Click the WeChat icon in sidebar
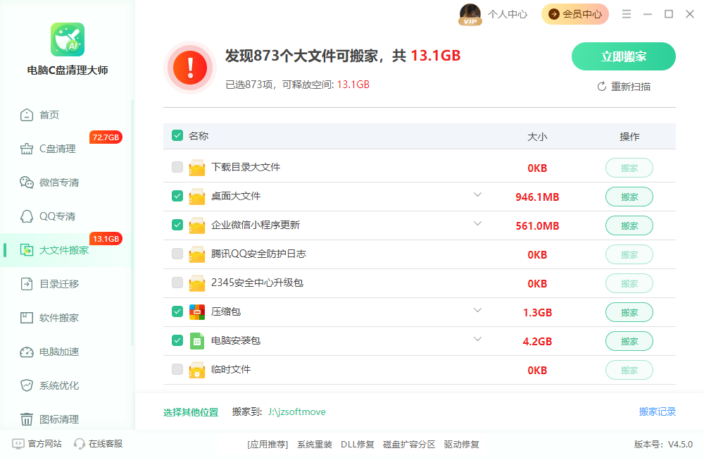 click(x=27, y=182)
